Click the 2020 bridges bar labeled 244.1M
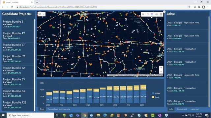The image size is (211, 118). pos(49,99)
